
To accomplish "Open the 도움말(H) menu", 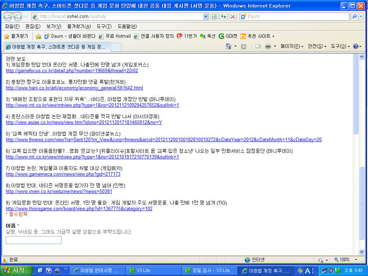I will (127, 26).
